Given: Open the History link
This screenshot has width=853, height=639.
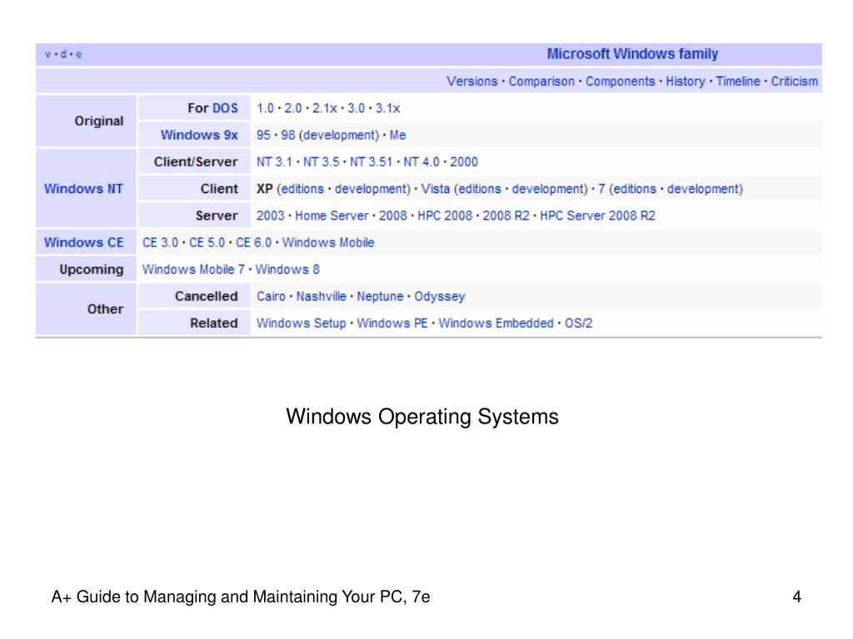Looking at the screenshot, I should [x=686, y=82].
